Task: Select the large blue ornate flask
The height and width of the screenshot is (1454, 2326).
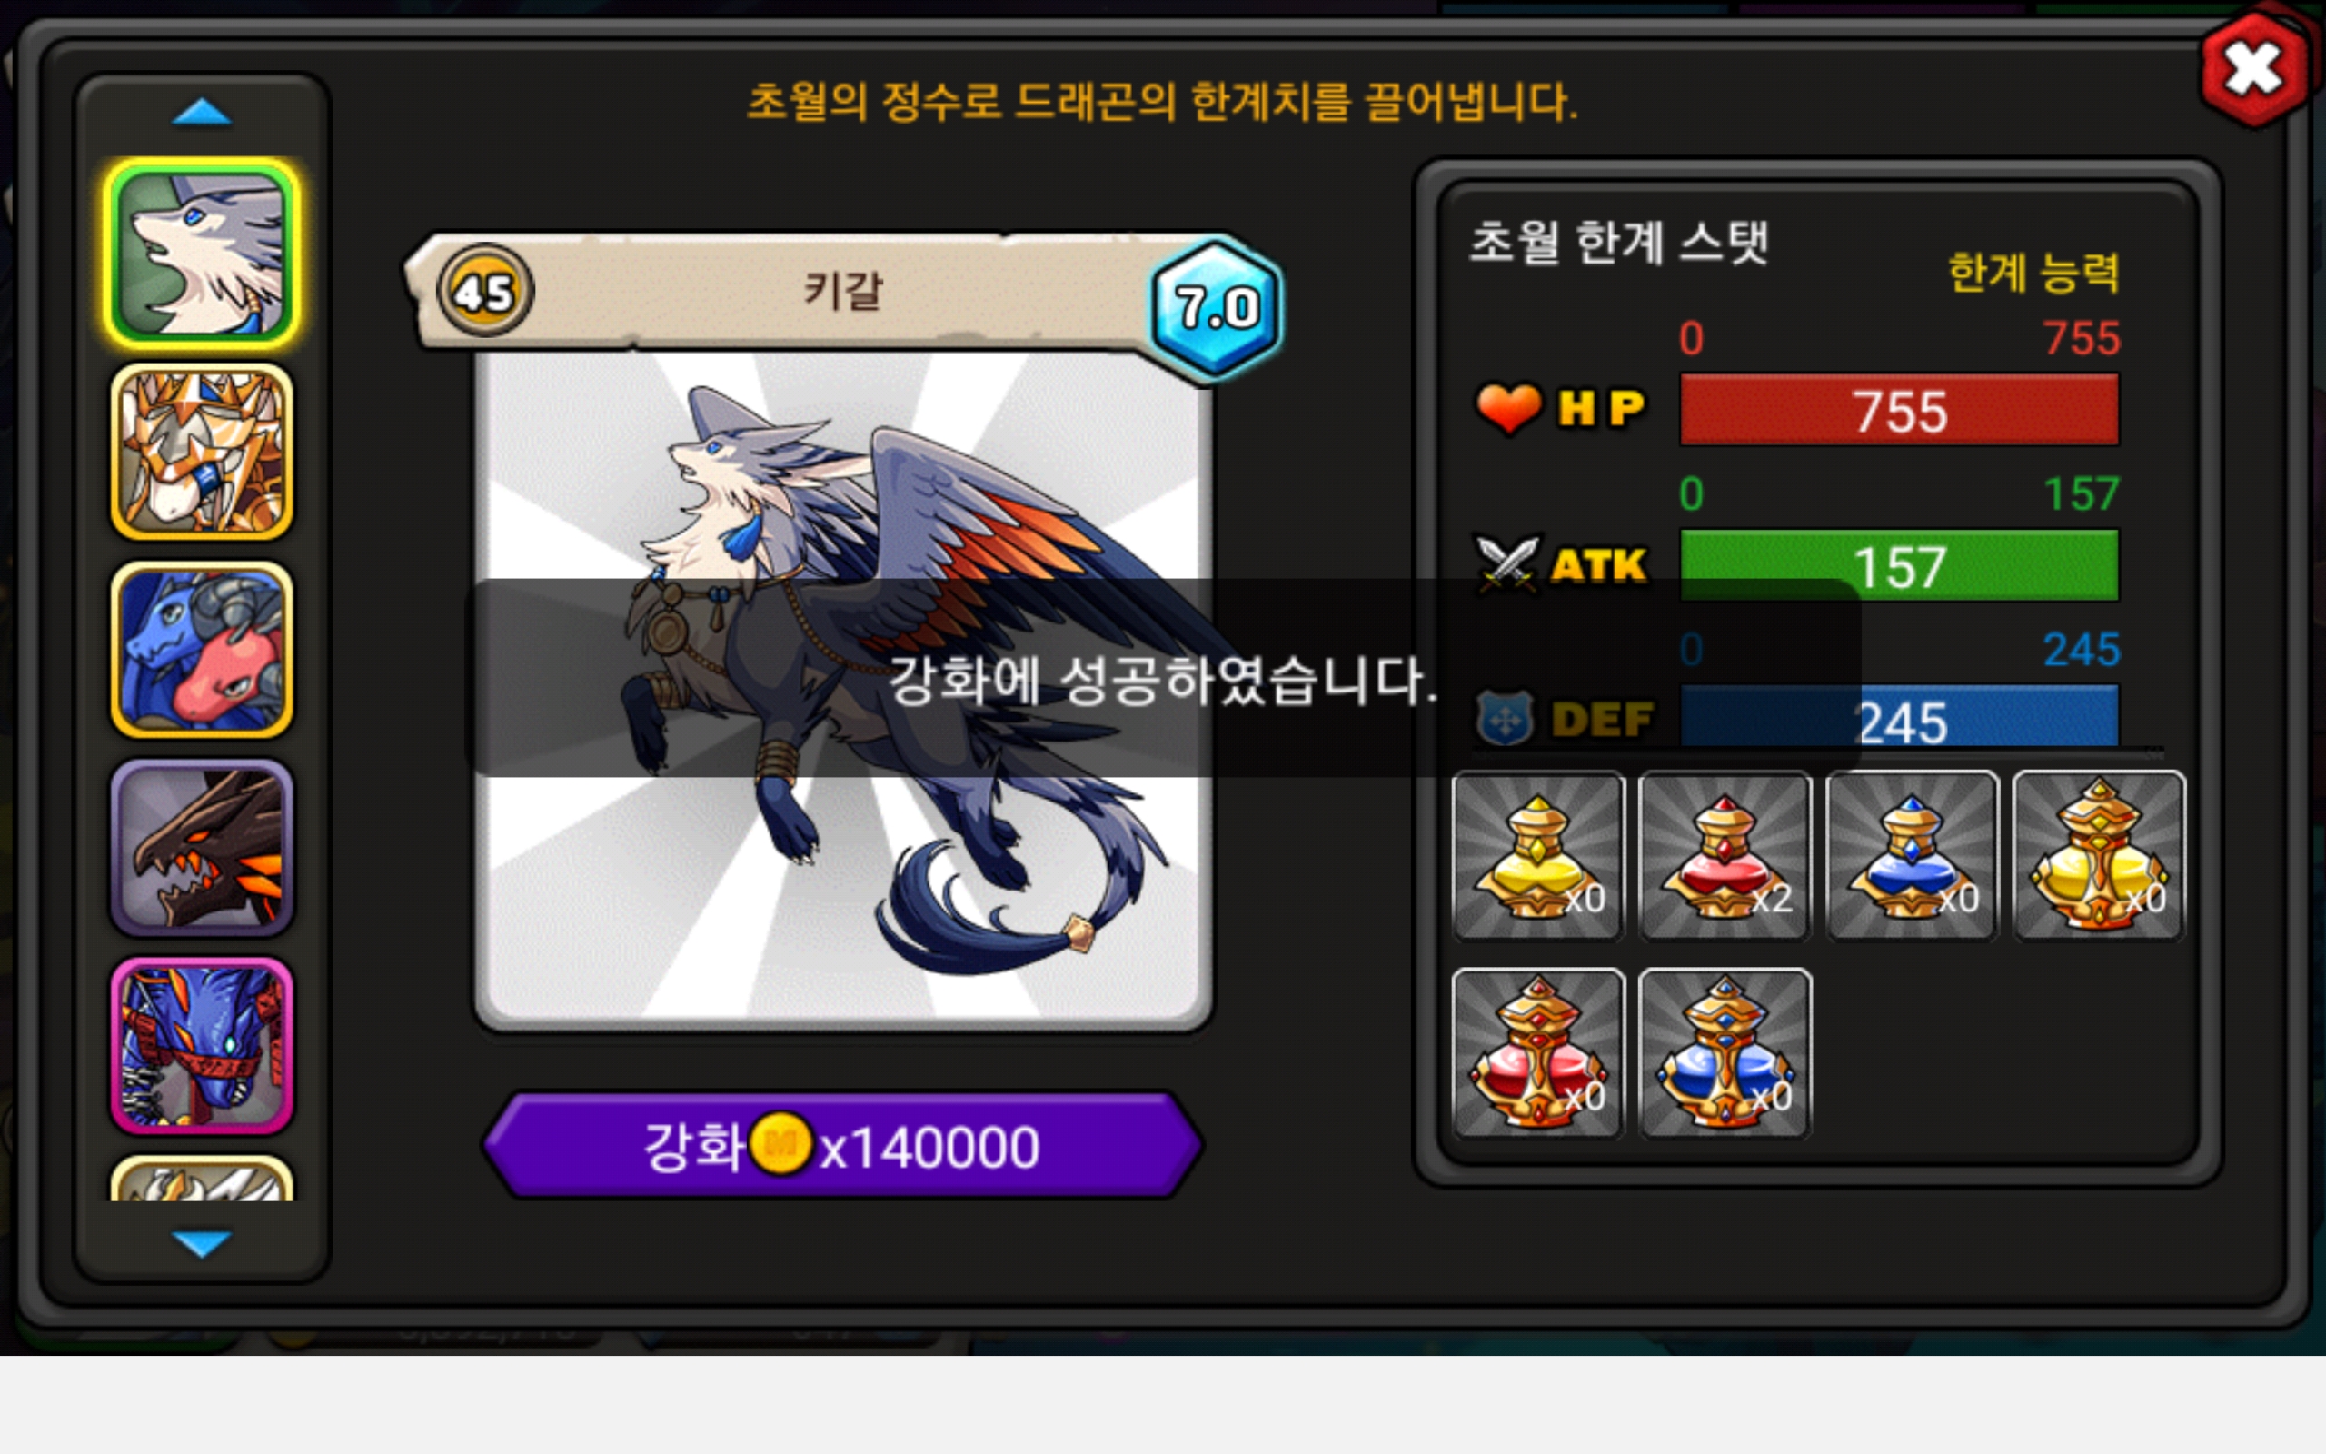Action: coord(1725,1053)
